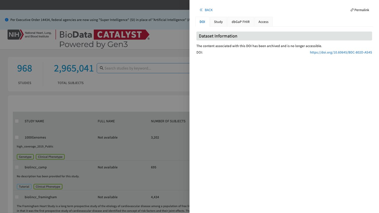Select the dbGaP FHIR tab
379x213 pixels.
point(240,22)
